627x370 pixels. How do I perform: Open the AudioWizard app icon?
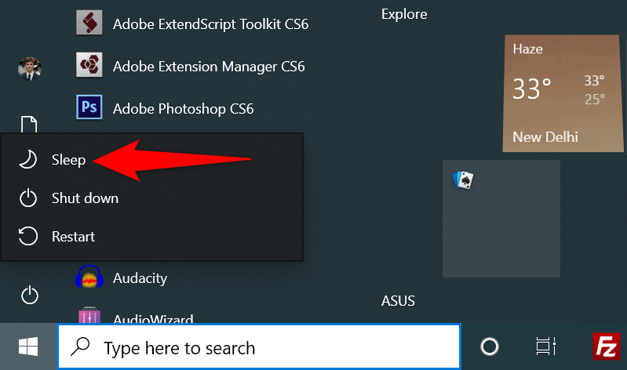[89, 317]
